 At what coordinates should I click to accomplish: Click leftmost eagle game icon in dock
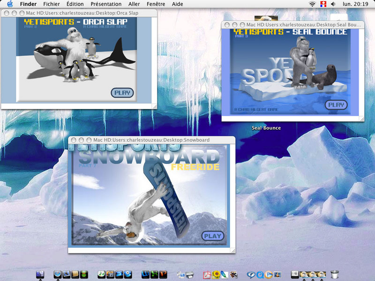[304, 274]
